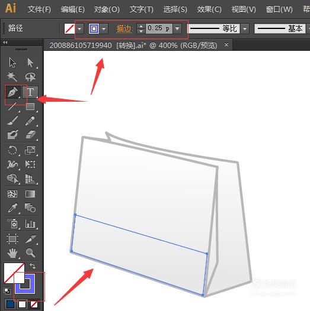310x311 pixels.
Task: Decrease stroke weight with down stepper
Action: click(141, 31)
